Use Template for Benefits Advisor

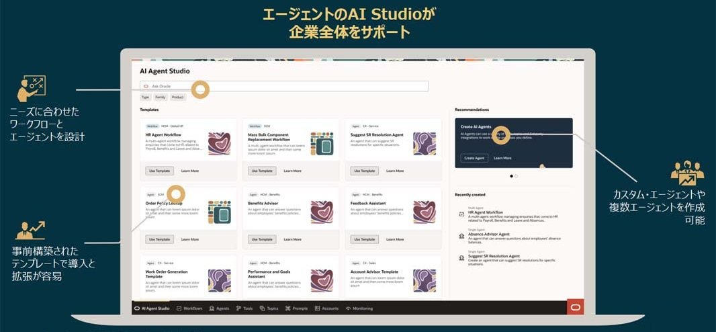pyautogui.click(x=262, y=239)
